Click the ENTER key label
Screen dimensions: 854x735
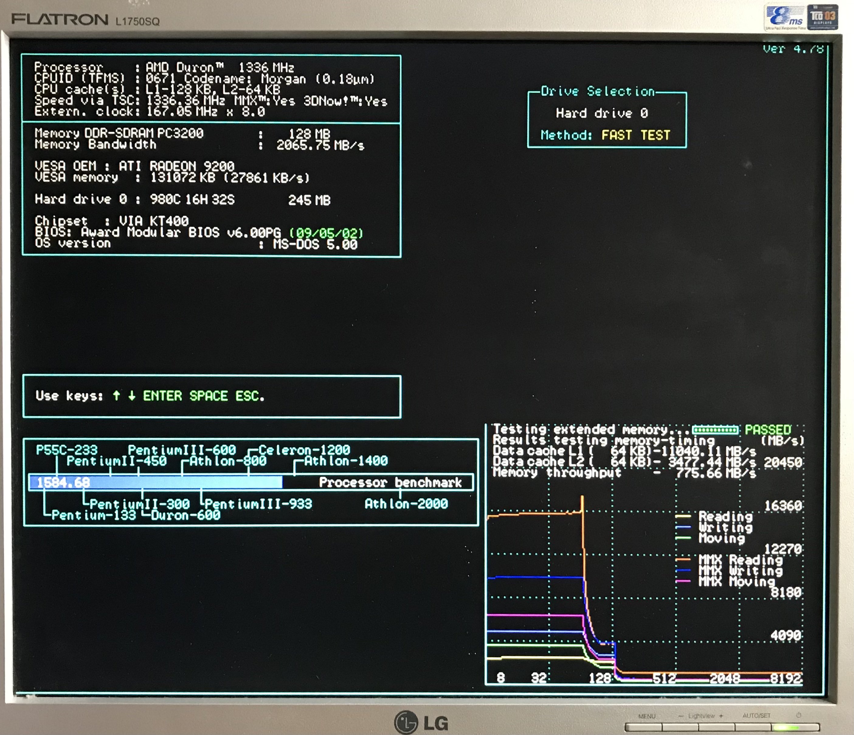click(162, 396)
